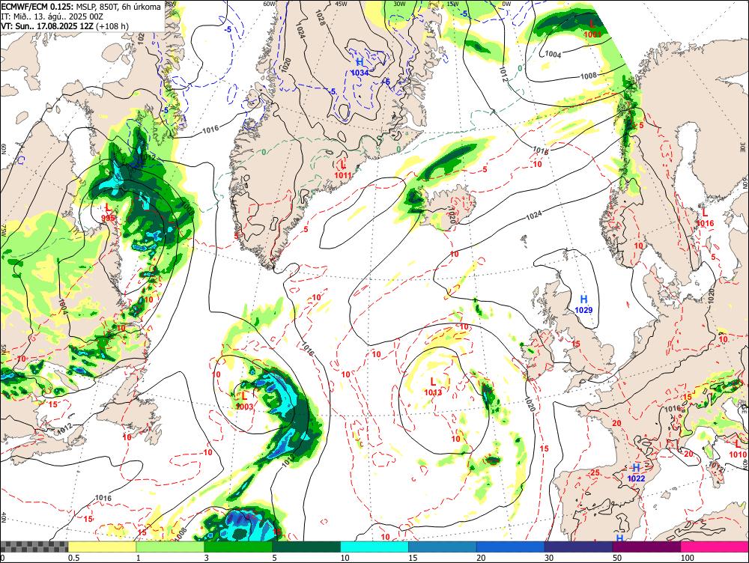Click the 1024 isobar label south of Iceland
Screen dimensions: 749x563
point(533,216)
